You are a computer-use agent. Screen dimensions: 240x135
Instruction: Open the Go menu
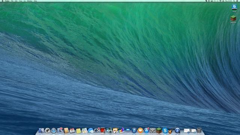(x=25, y=1)
